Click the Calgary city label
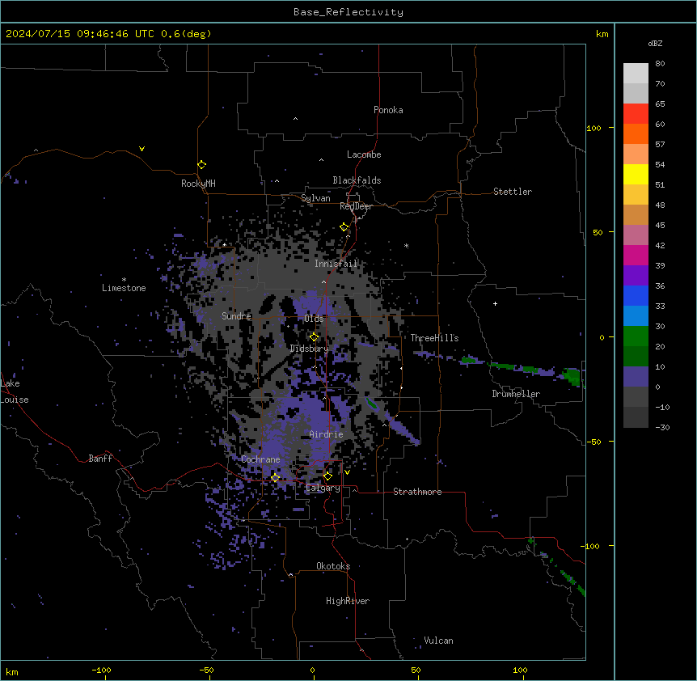Viewport: 697px width, 681px height. tap(323, 488)
